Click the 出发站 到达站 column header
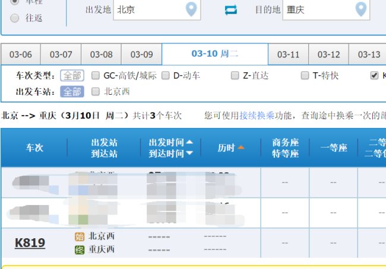 pyautogui.click(x=104, y=148)
